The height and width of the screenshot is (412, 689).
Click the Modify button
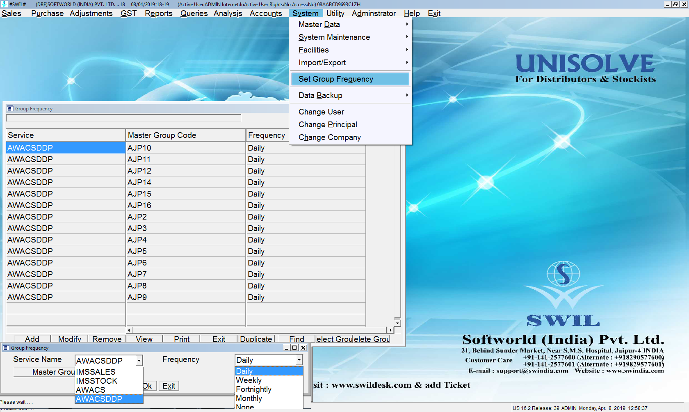click(69, 339)
